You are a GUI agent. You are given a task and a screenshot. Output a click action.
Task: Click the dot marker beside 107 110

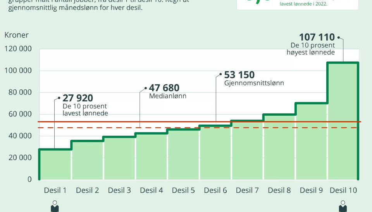click(338, 38)
